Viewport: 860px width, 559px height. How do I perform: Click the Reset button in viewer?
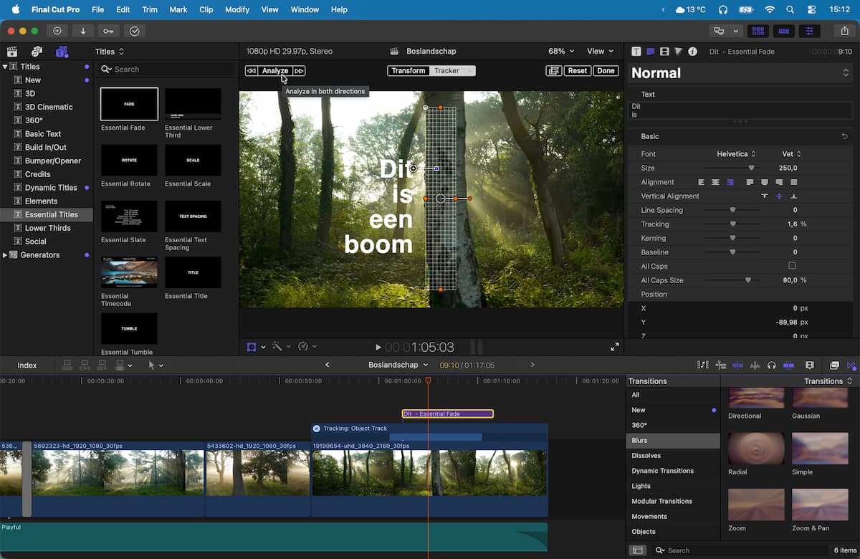pyautogui.click(x=577, y=71)
